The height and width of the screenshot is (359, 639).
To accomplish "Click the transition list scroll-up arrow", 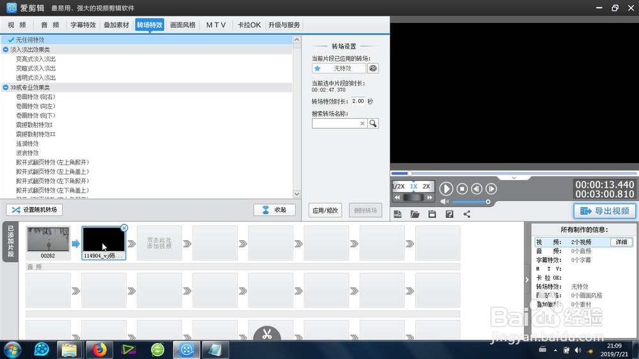I will pos(296,40).
